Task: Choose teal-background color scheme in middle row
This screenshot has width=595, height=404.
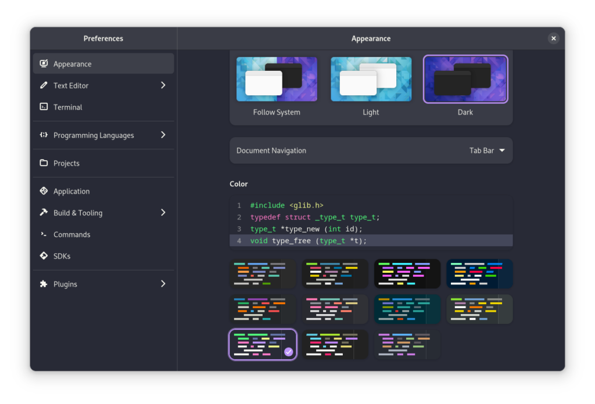Action: coord(407,309)
